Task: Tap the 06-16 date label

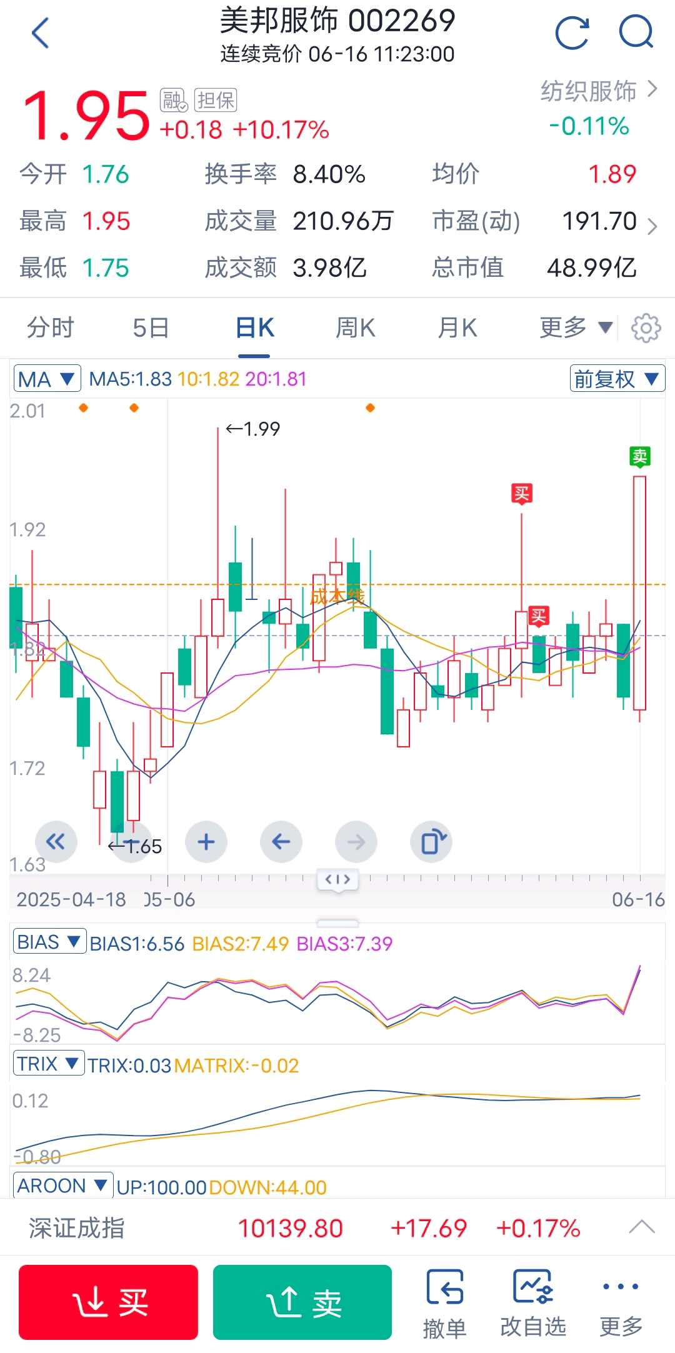Action: [638, 899]
